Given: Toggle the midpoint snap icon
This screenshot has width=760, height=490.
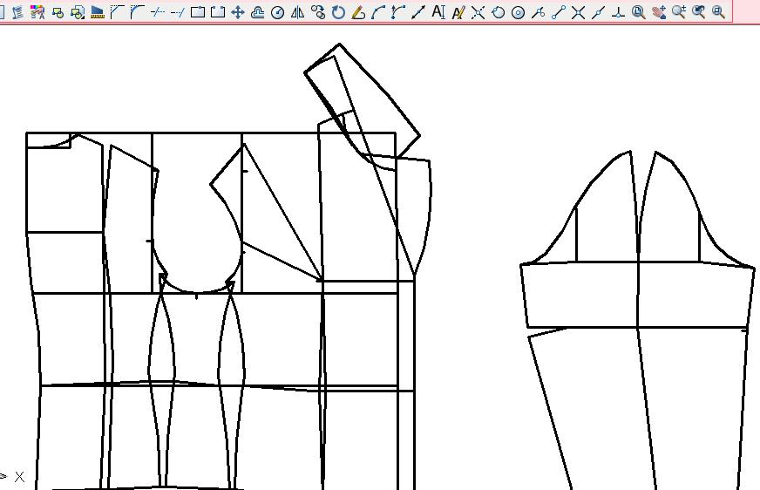Looking at the screenshot, I should tap(598, 12).
